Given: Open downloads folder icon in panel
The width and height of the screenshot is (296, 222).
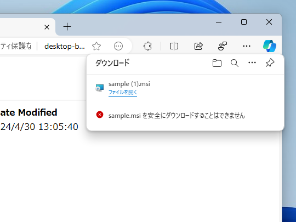Looking at the screenshot, I should pyautogui.click(x=217, y=63).
